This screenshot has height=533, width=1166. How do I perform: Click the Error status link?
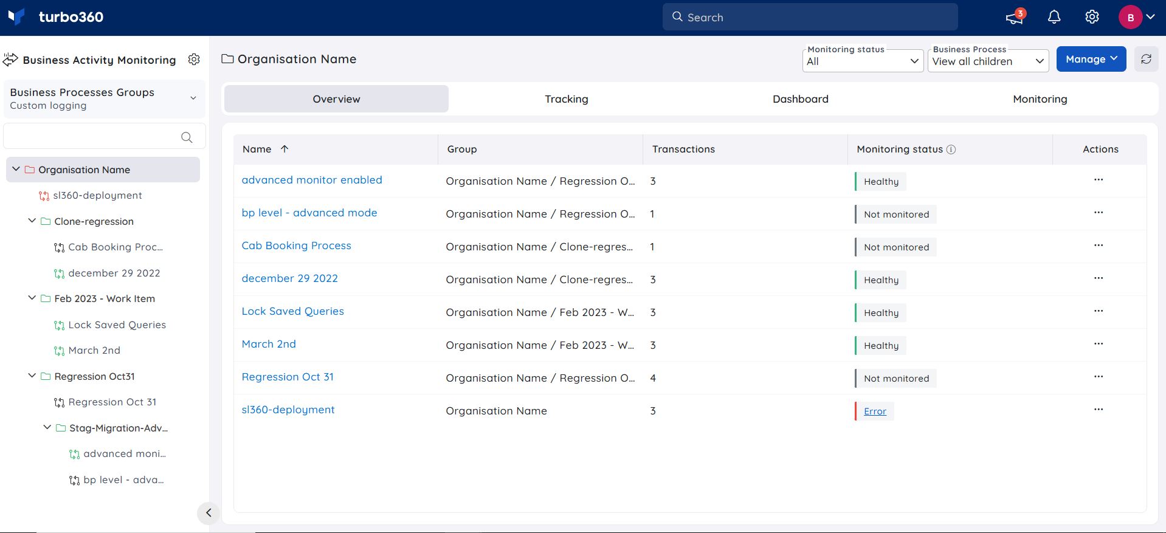[x=875, y=411]
